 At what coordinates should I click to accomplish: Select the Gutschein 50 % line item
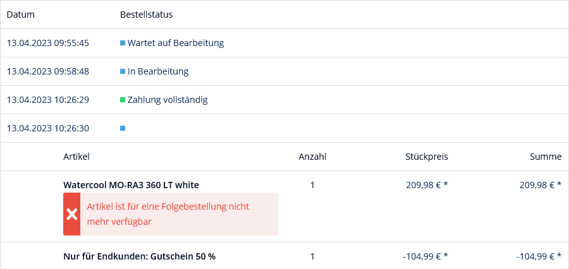click(139, 256)
